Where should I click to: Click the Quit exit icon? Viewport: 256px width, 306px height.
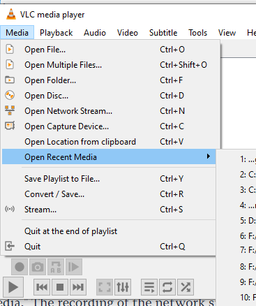point(10,246)
